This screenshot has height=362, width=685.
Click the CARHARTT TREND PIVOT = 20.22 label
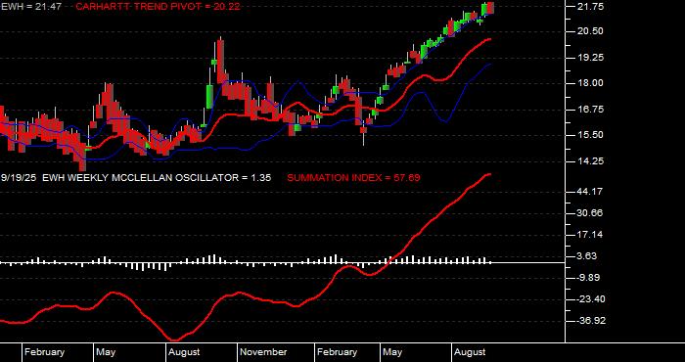pos(158,6)
